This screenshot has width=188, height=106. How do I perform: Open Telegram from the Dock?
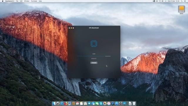[89, 103]
